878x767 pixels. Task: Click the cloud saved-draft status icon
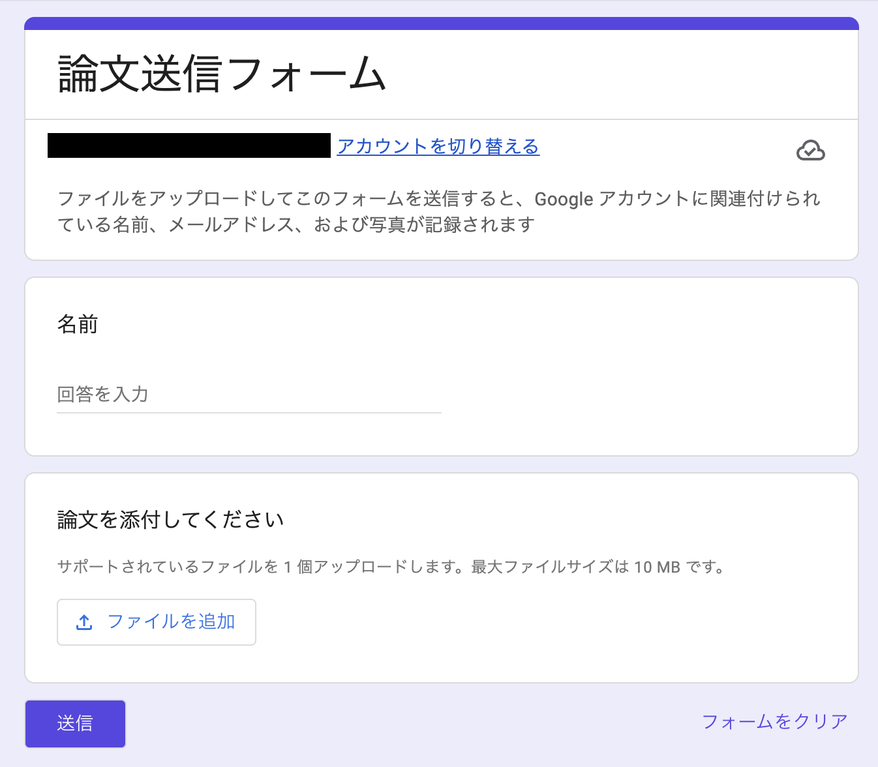click(x=810, y=151)
